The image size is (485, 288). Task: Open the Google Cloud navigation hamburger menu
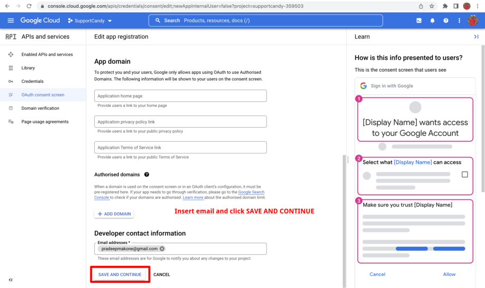click(x=10, y=20)
